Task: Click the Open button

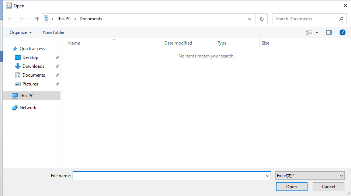Action: (x=291, y=187)
